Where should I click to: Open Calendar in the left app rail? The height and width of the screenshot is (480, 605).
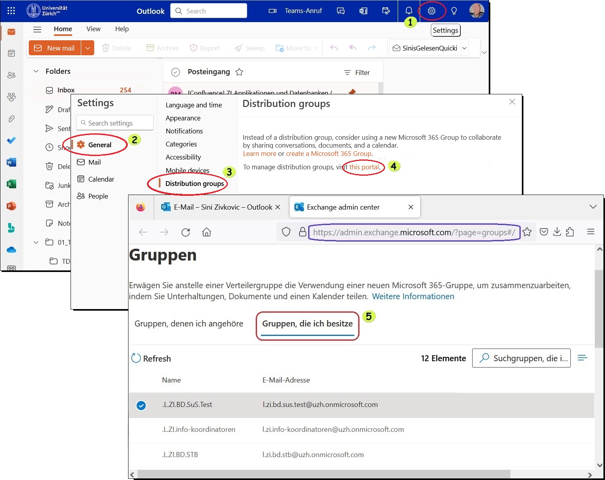(x=11, y=53)
